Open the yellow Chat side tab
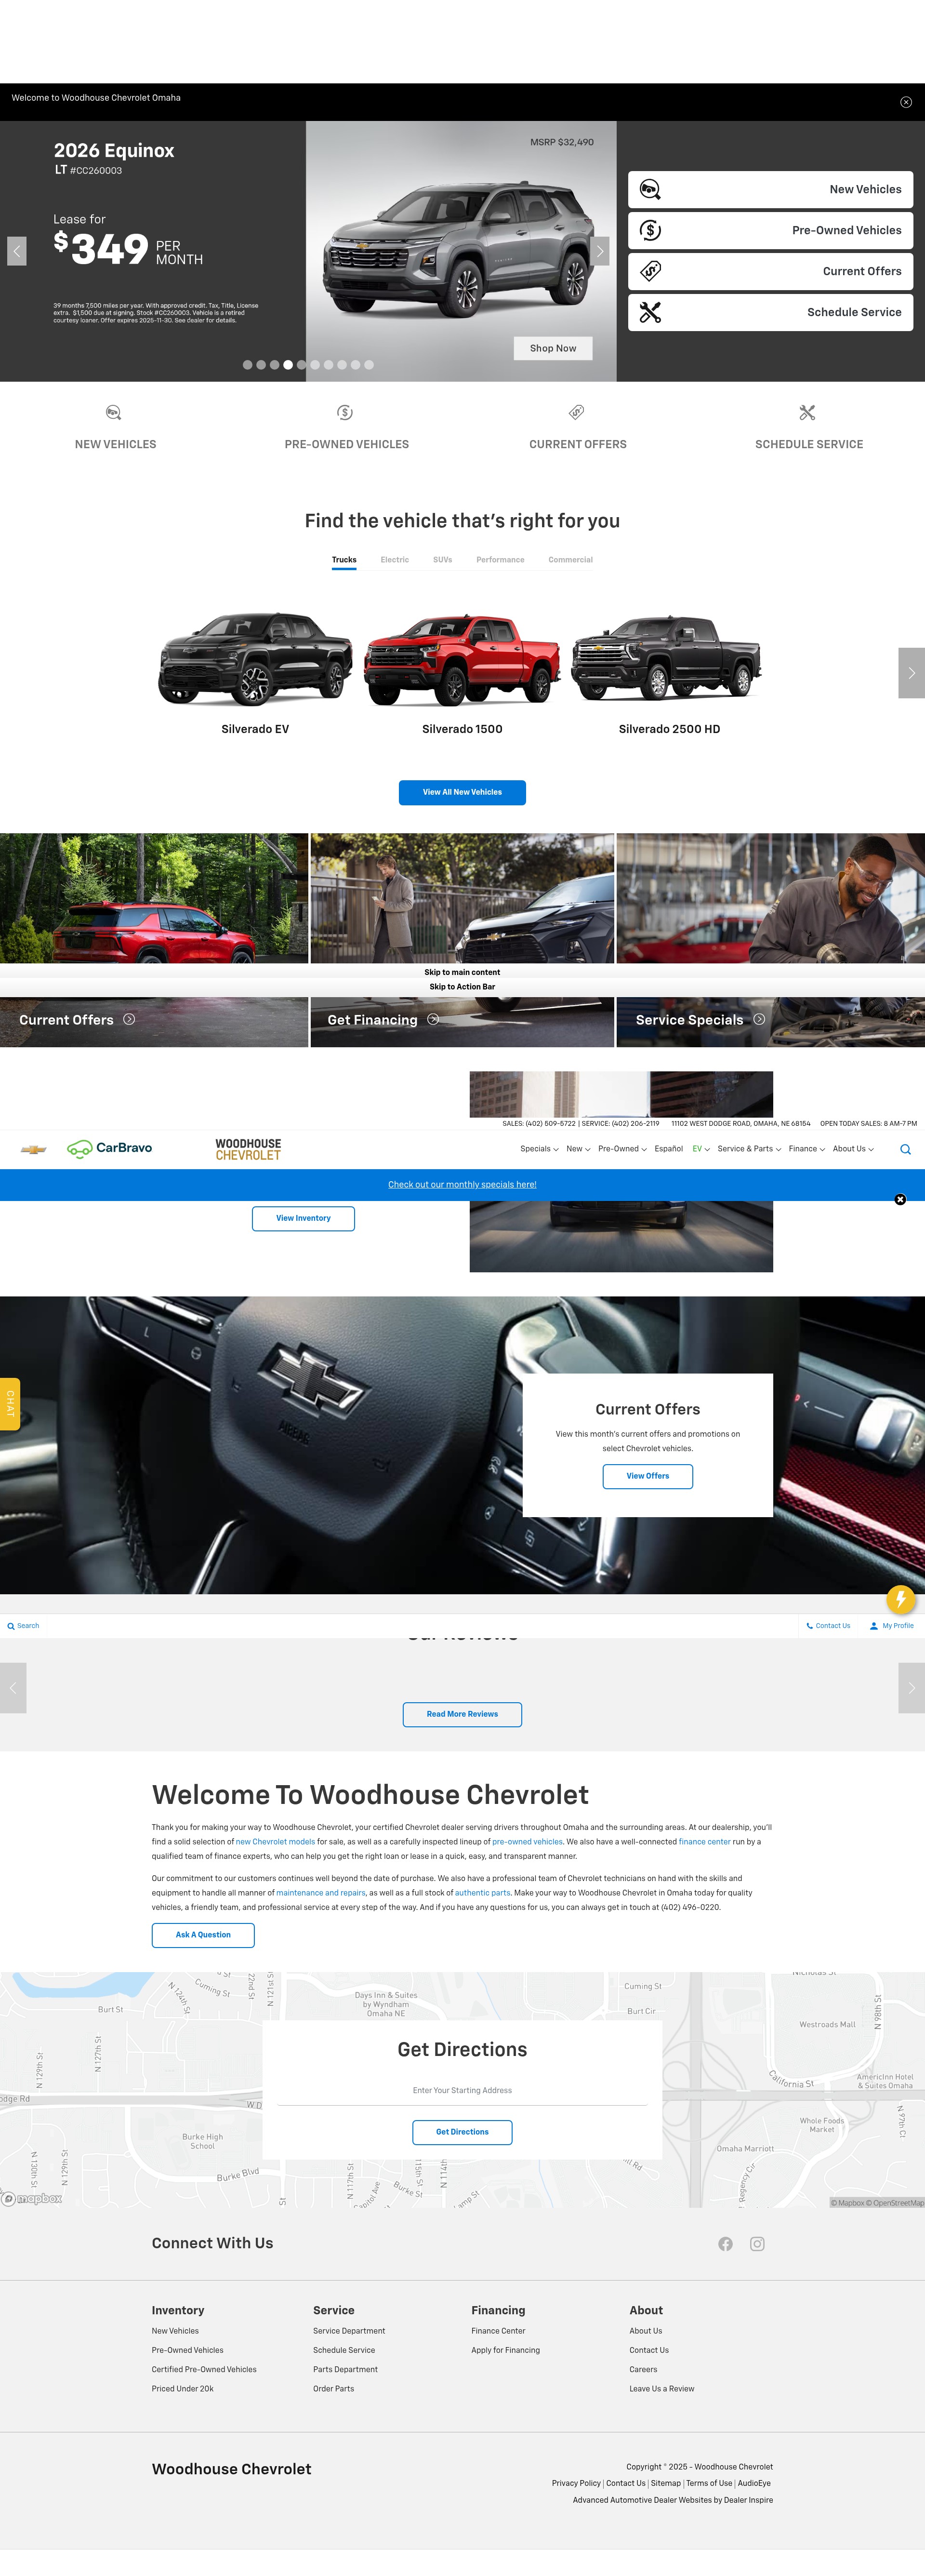The height and width of the screenshot is (2576, 925). [x=10, y=1404]
